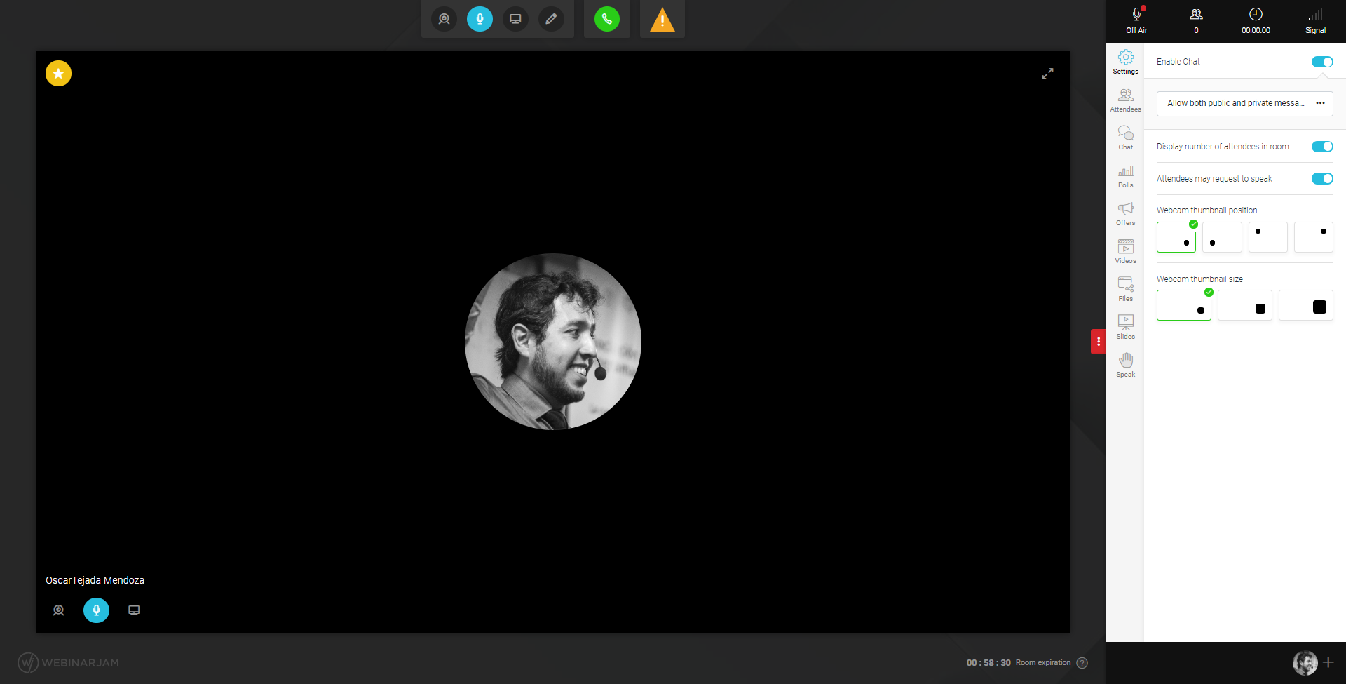Collapse the side panel with red handle
This screenshot has height=684, width=1346.
(1098, 342)
